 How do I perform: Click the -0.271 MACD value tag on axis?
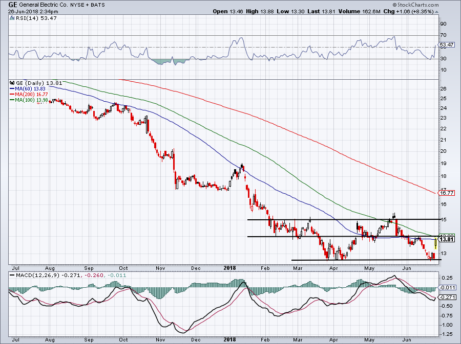click(447, 297)
